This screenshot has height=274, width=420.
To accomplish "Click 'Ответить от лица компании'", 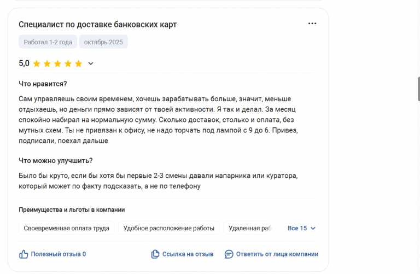I will tap(277, 254).
